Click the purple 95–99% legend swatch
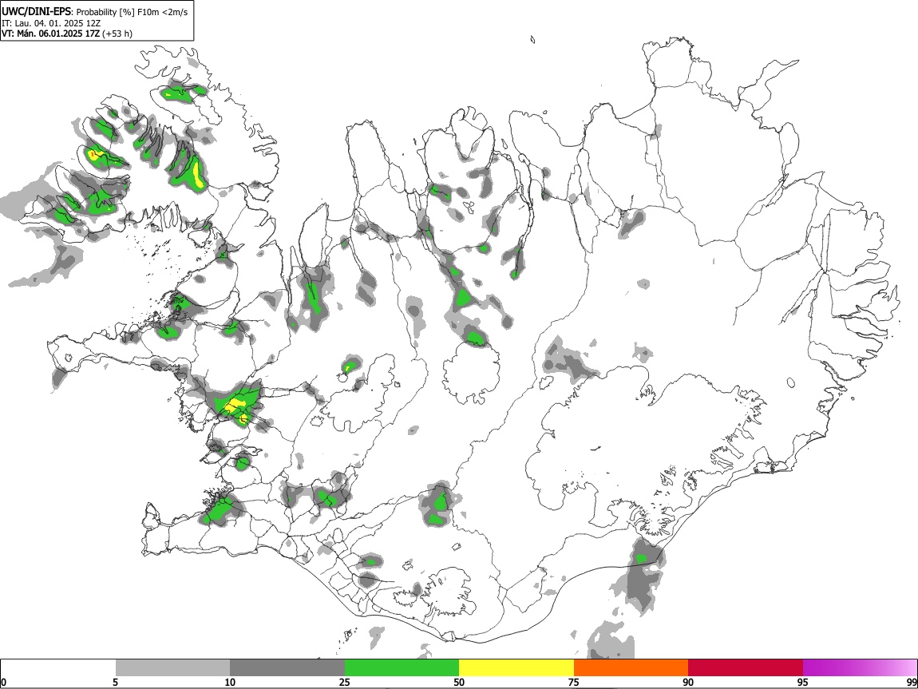The image size is (918, 689). click(x=860, y=667)
